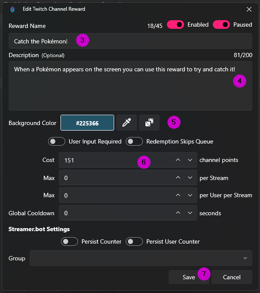Turn on Redemption Skips Queue
This screenshot has height=293, width=260.
click(x=134, y=141)
